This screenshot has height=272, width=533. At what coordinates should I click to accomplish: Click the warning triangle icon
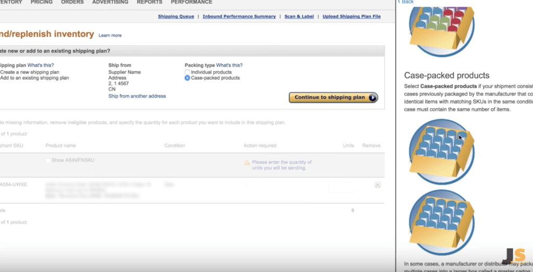(247, 163)
